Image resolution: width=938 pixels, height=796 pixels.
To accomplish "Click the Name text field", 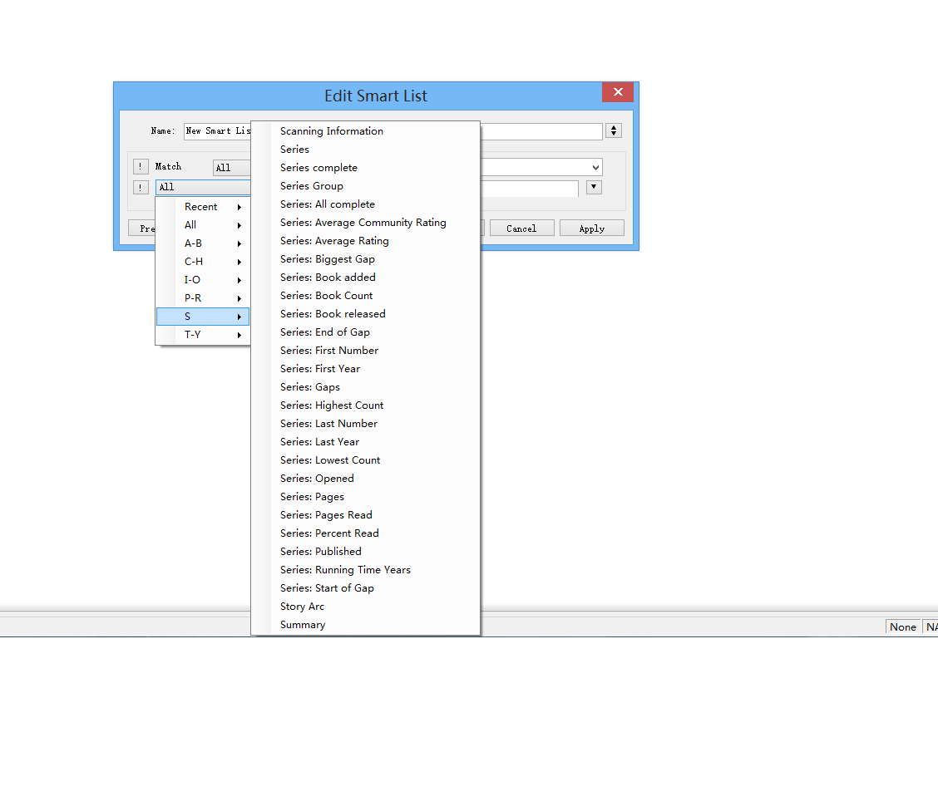I will [217, 131].
